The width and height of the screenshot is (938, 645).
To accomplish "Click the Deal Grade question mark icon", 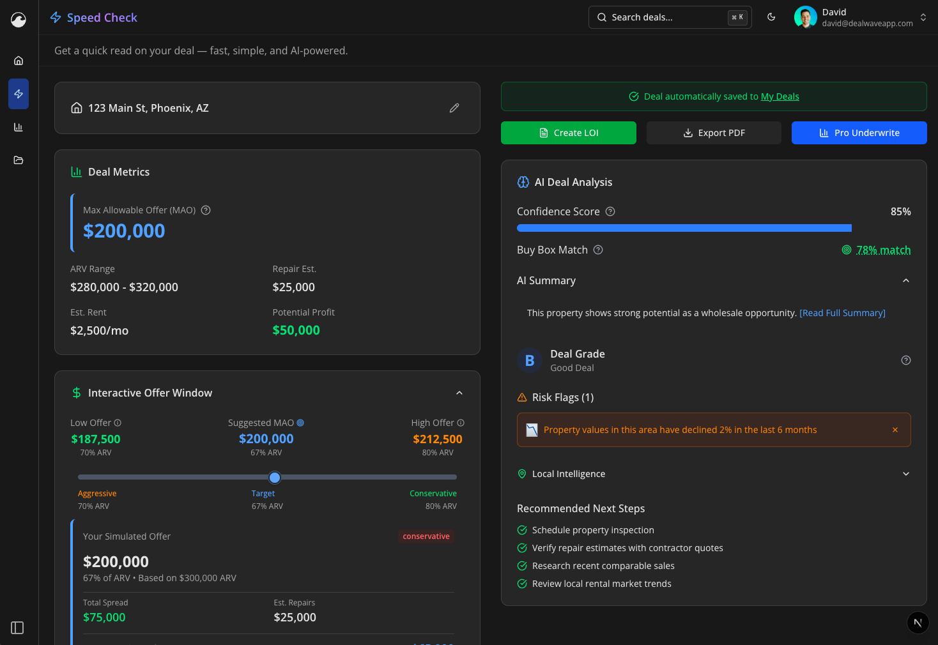I will [905, 360].
